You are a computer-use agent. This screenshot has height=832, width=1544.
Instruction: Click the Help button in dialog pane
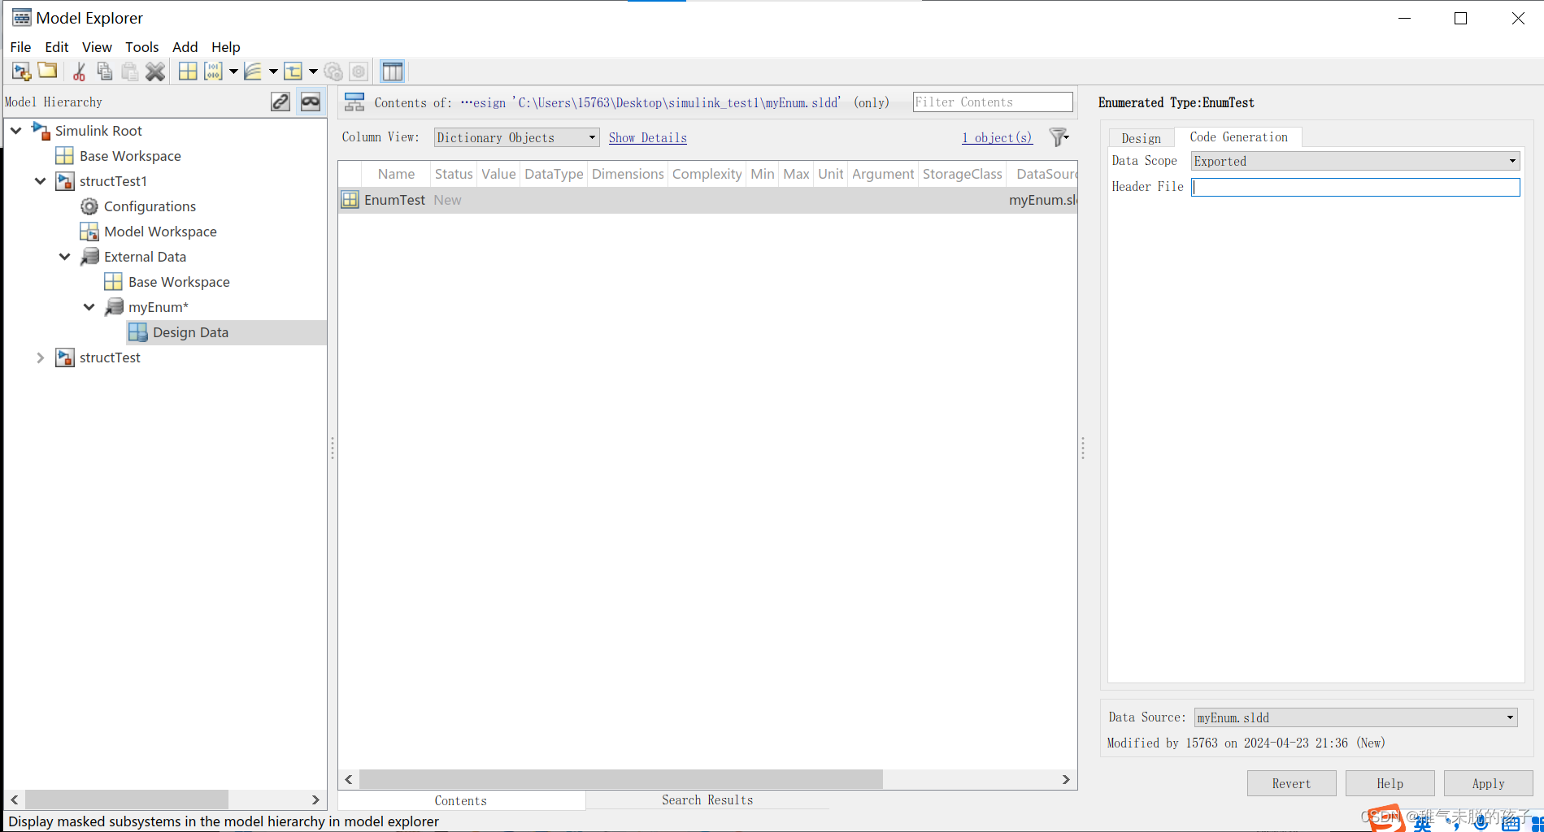pos(1390,783)
